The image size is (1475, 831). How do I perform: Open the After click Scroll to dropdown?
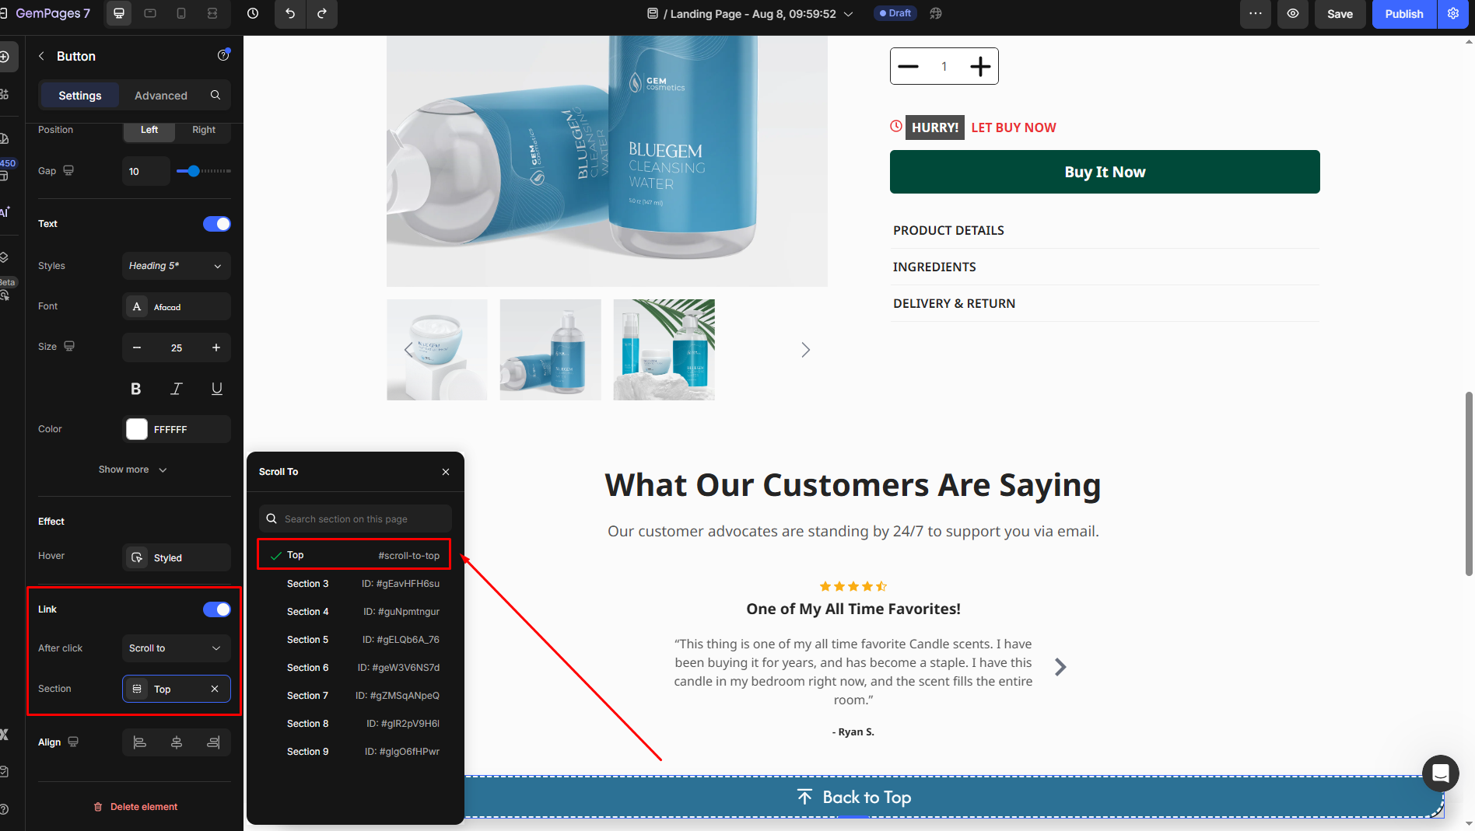pyautogui.click(x=176, y=648)
